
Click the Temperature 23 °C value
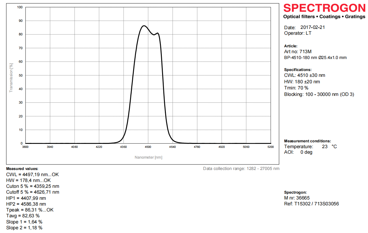pyautogui.click(x=329, y=147)
